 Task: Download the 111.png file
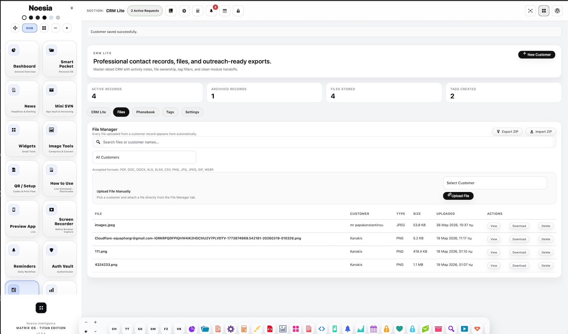pos(519,253)
